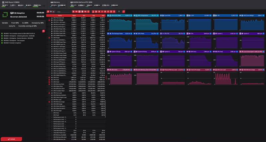Check the GPU Video Clock row checkbox
This screenshot has height=142, width=266.
pyautogui.click(x=49, y=86)
